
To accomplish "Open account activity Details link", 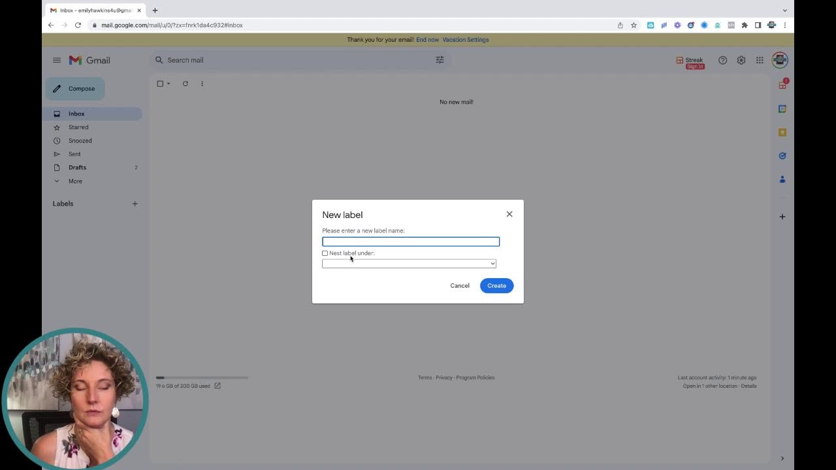I will pos(748,386).
